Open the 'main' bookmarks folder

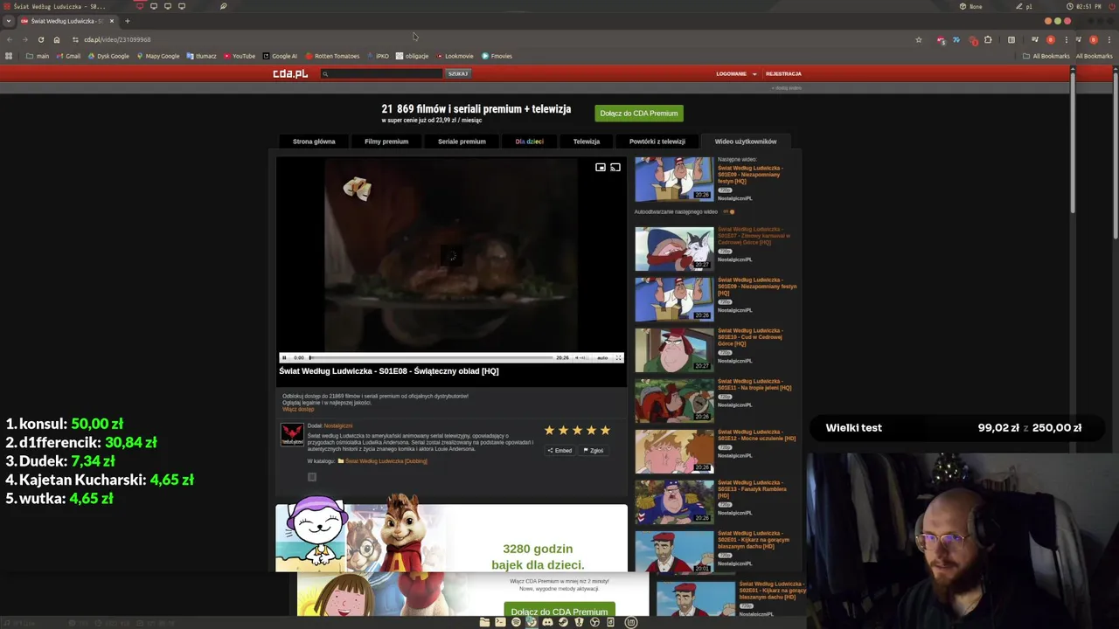click(x=37, y=56)
